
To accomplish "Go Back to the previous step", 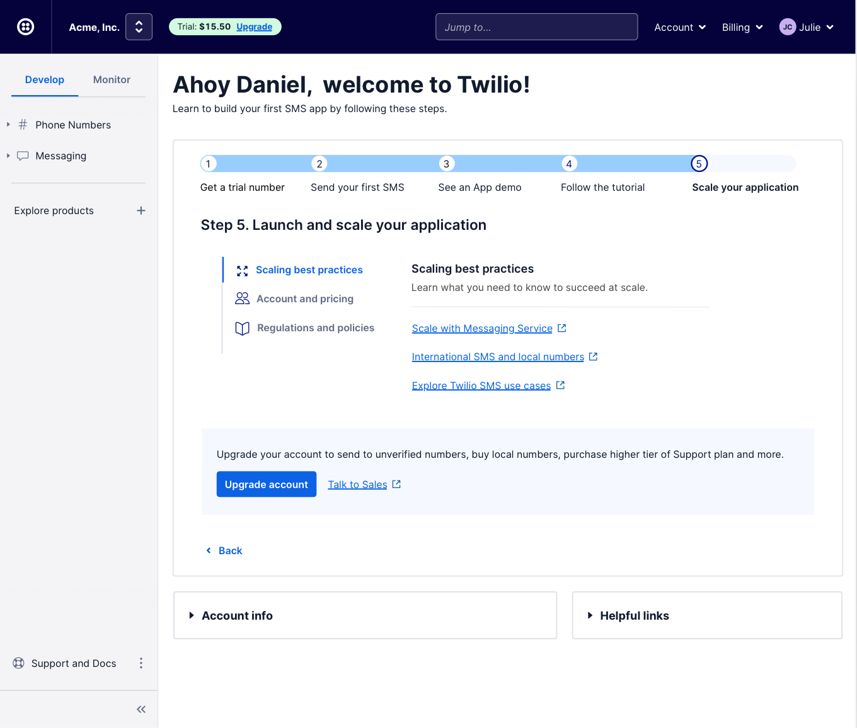I will (230, 550).
